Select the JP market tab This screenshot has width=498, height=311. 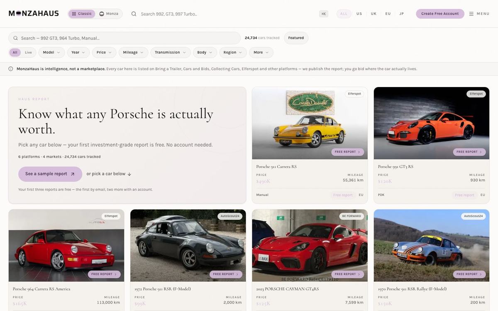(x=402, y=14)
